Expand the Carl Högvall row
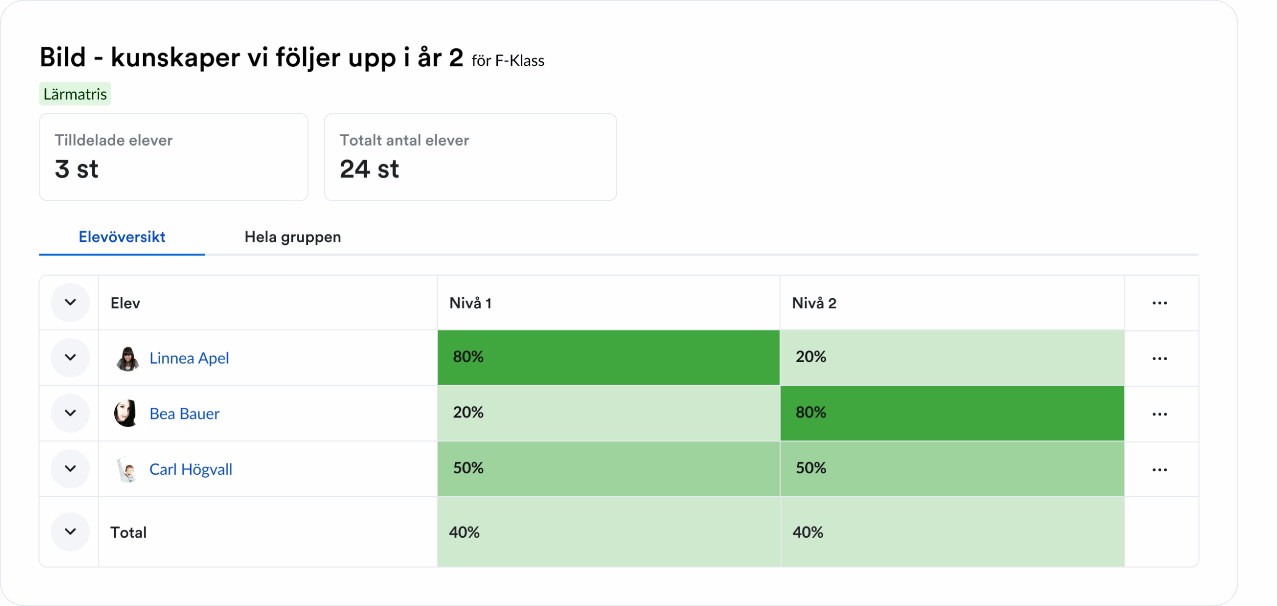The image size is (1277, 606). pyautogui.click(x=70, y=469)
